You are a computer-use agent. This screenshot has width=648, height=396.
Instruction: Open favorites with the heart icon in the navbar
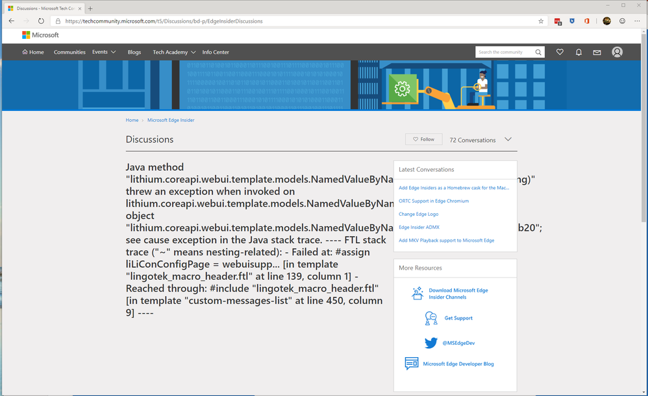tap(560, 52)
